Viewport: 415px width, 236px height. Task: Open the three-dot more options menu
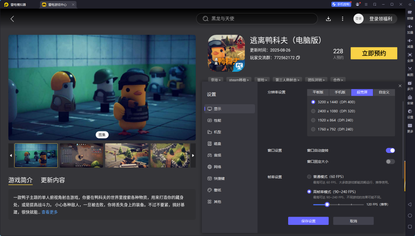click(343, 19)
